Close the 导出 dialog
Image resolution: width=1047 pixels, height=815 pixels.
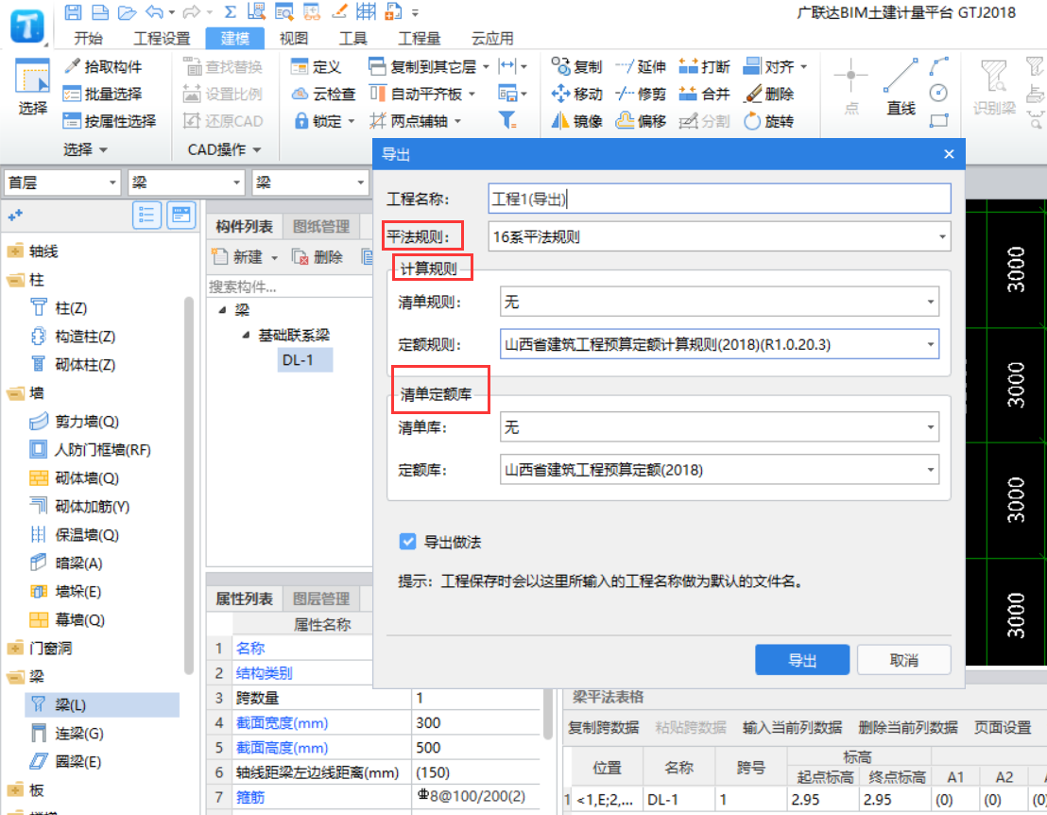pos(949,154)
